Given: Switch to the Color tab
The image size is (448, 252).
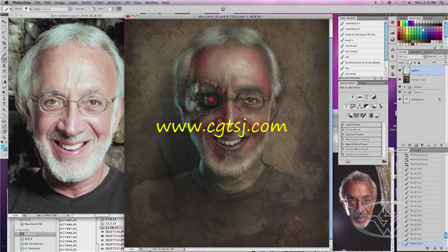Looking at the screenshot, I should pyautogui.click(x=402, y=18).
